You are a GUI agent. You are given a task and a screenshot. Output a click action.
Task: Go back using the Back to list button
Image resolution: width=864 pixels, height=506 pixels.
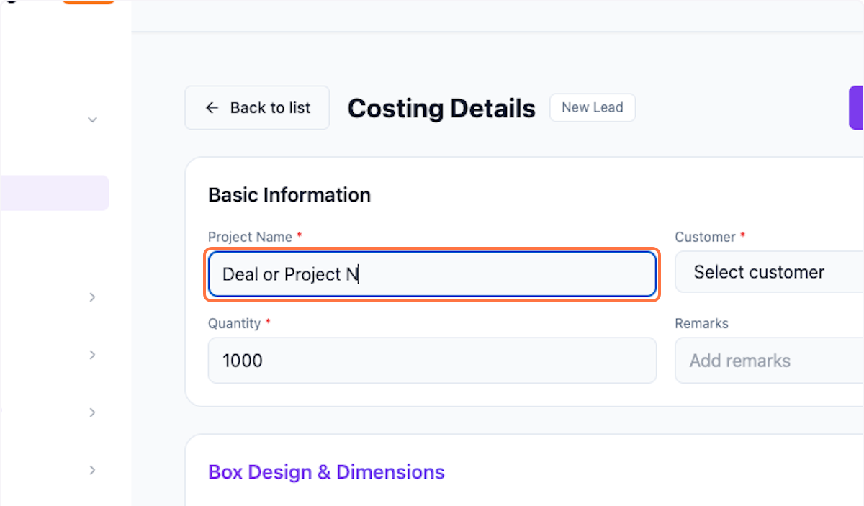(257, 108)
